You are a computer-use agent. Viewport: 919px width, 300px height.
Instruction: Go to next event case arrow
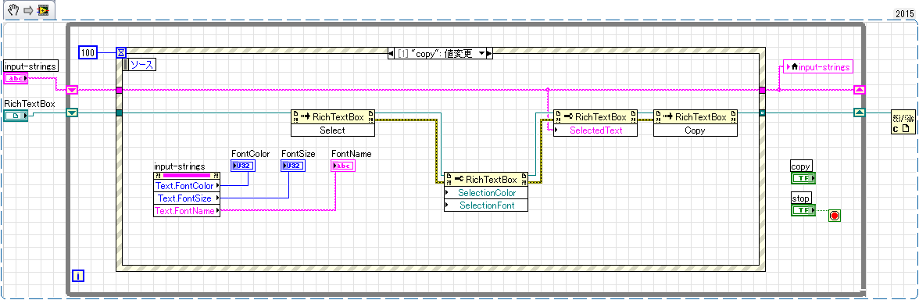point(490,54)
